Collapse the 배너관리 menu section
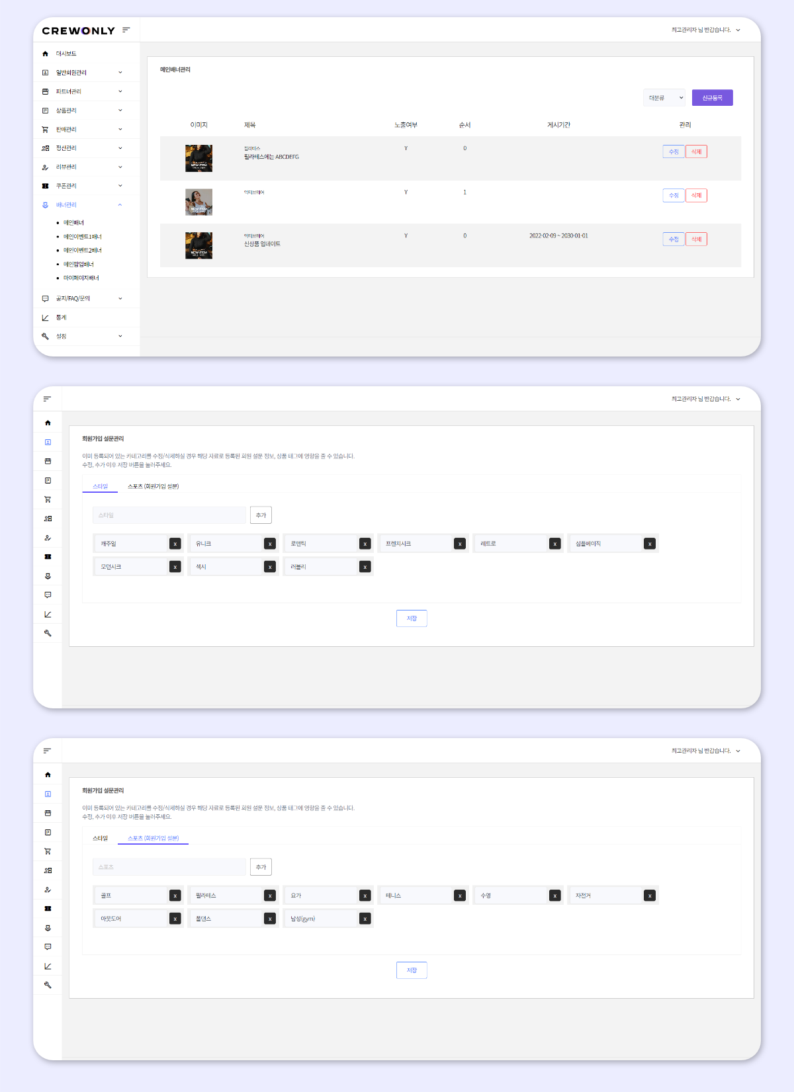Viewport: 794px width, 1092px height. click(120, 205)
